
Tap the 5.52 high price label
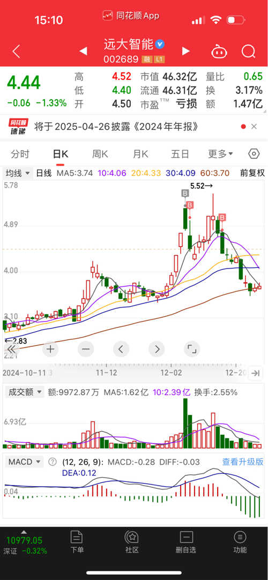pos(202,186)
